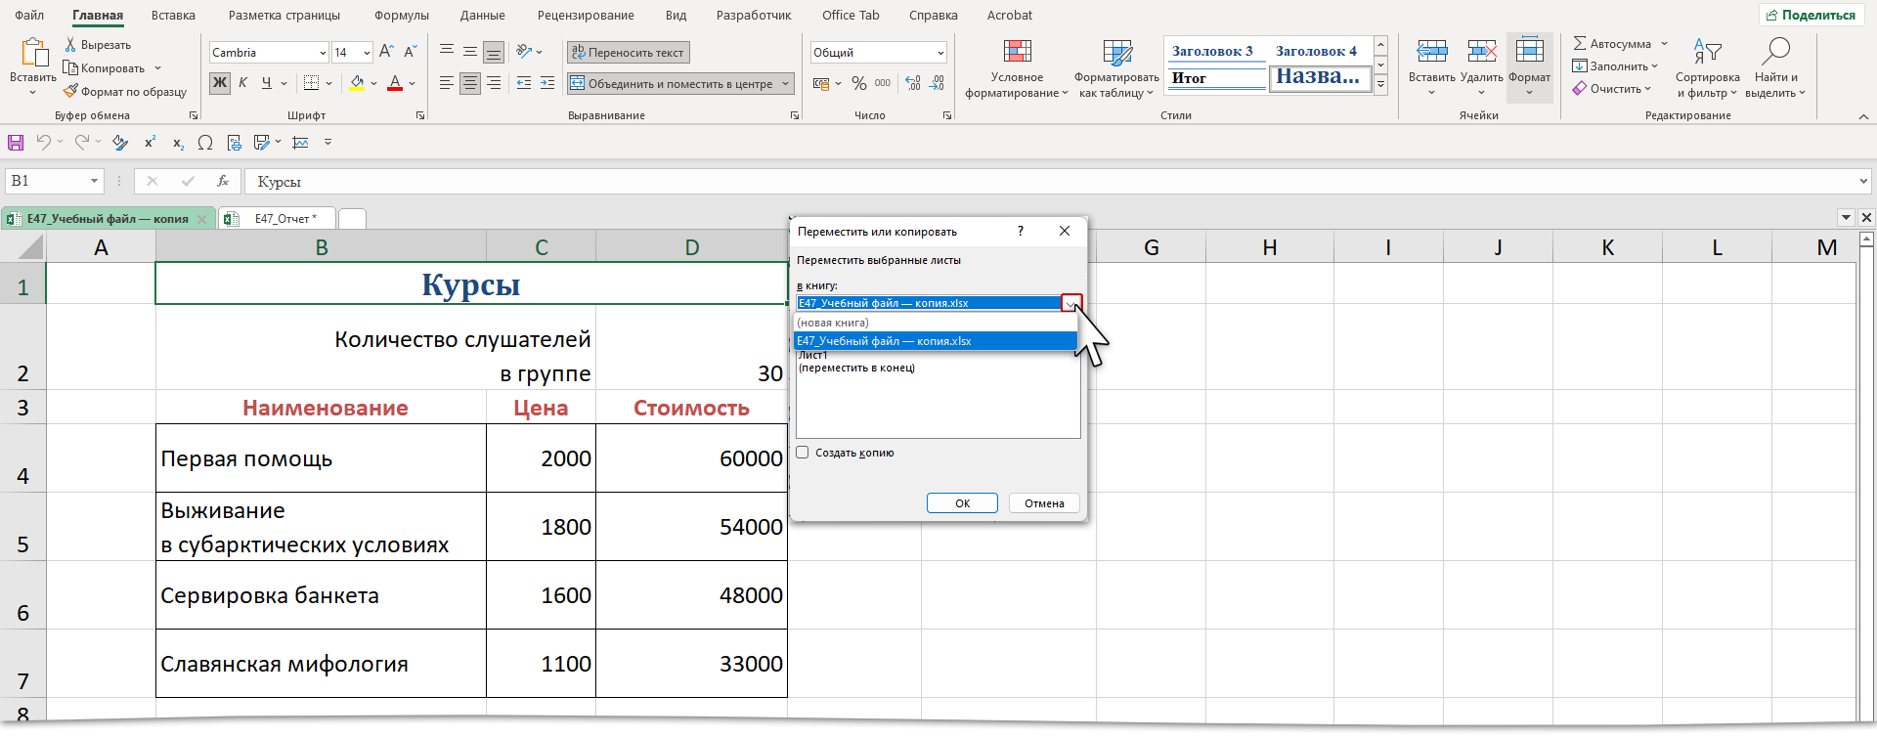
Task: Switch to the E47_Отчет workbook tab
Action: point(278,218)
